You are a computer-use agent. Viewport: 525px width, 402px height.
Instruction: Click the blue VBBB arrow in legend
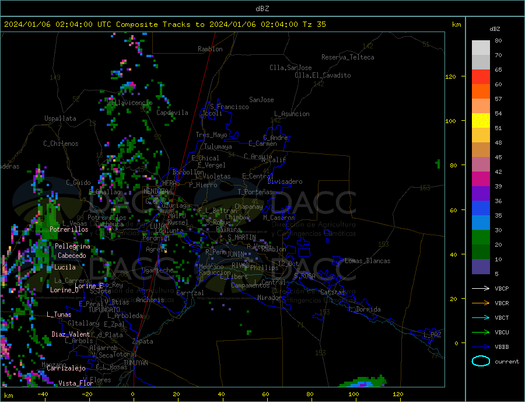(481, 347)
